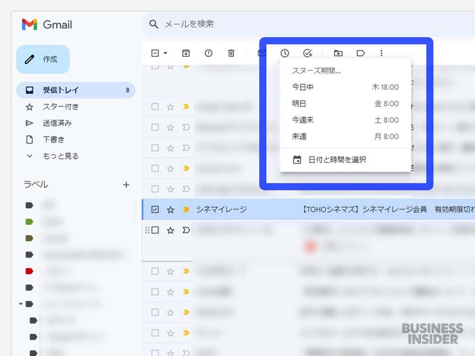Click the Gmail logo

point(47,24)
